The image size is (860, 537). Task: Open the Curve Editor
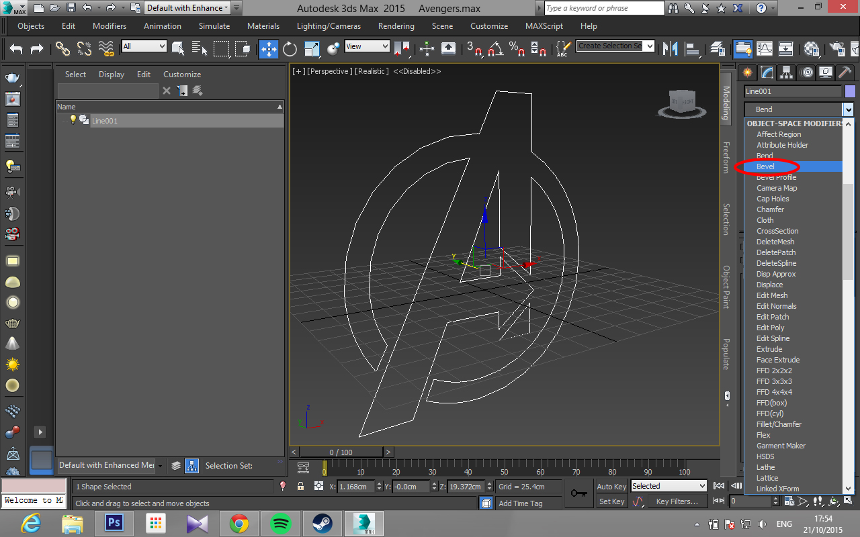pos(765,48)
